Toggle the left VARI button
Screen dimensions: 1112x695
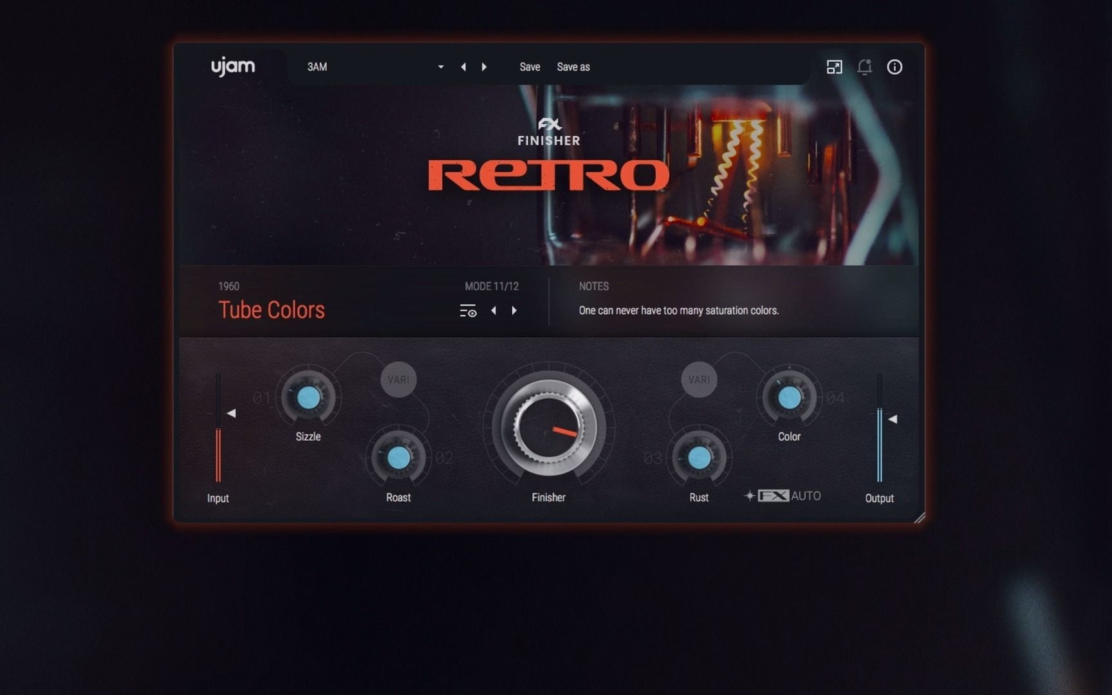tap(398, 380)
